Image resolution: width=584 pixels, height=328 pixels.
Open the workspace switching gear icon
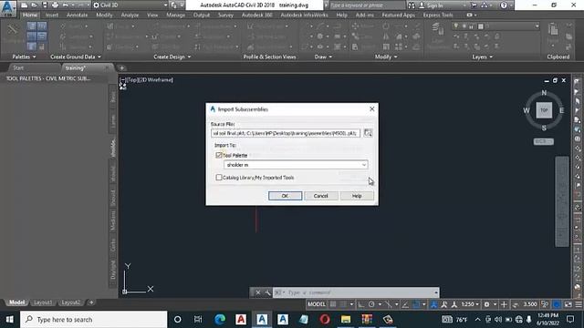[486, 304]
